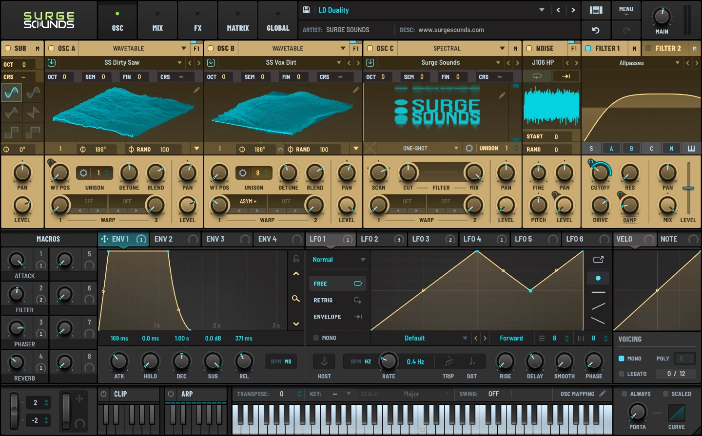702x436 pixels.
Task: Select the LFO rising ramp draw tool
Action: [x=598, y=306]
